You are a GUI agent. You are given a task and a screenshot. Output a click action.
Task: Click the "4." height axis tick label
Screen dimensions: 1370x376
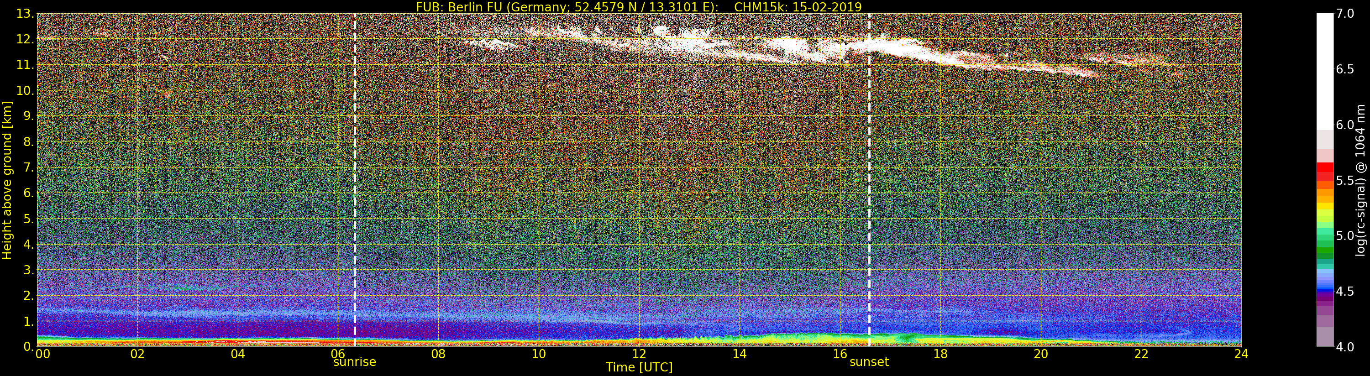coord(29,244)
